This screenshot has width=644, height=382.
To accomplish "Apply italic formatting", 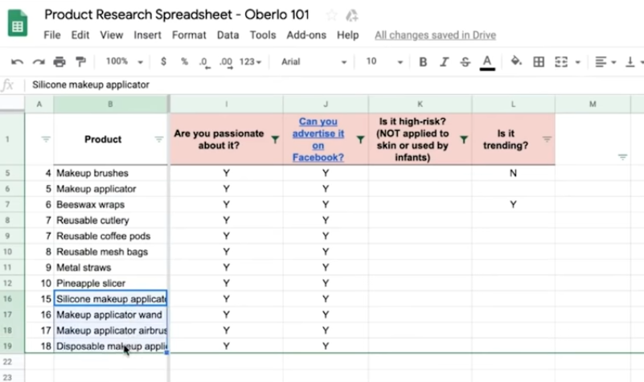I will pos(444,62).
